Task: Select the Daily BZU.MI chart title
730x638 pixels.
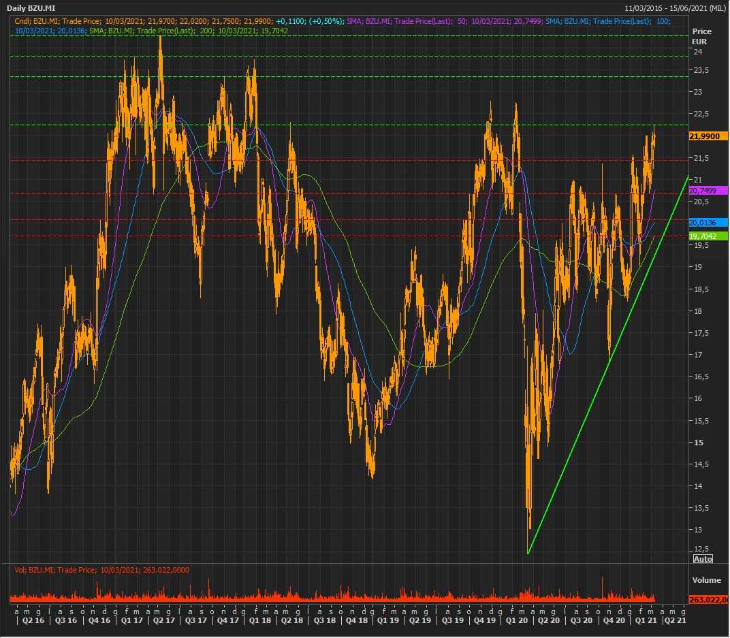Action: [x=31, y=8]
